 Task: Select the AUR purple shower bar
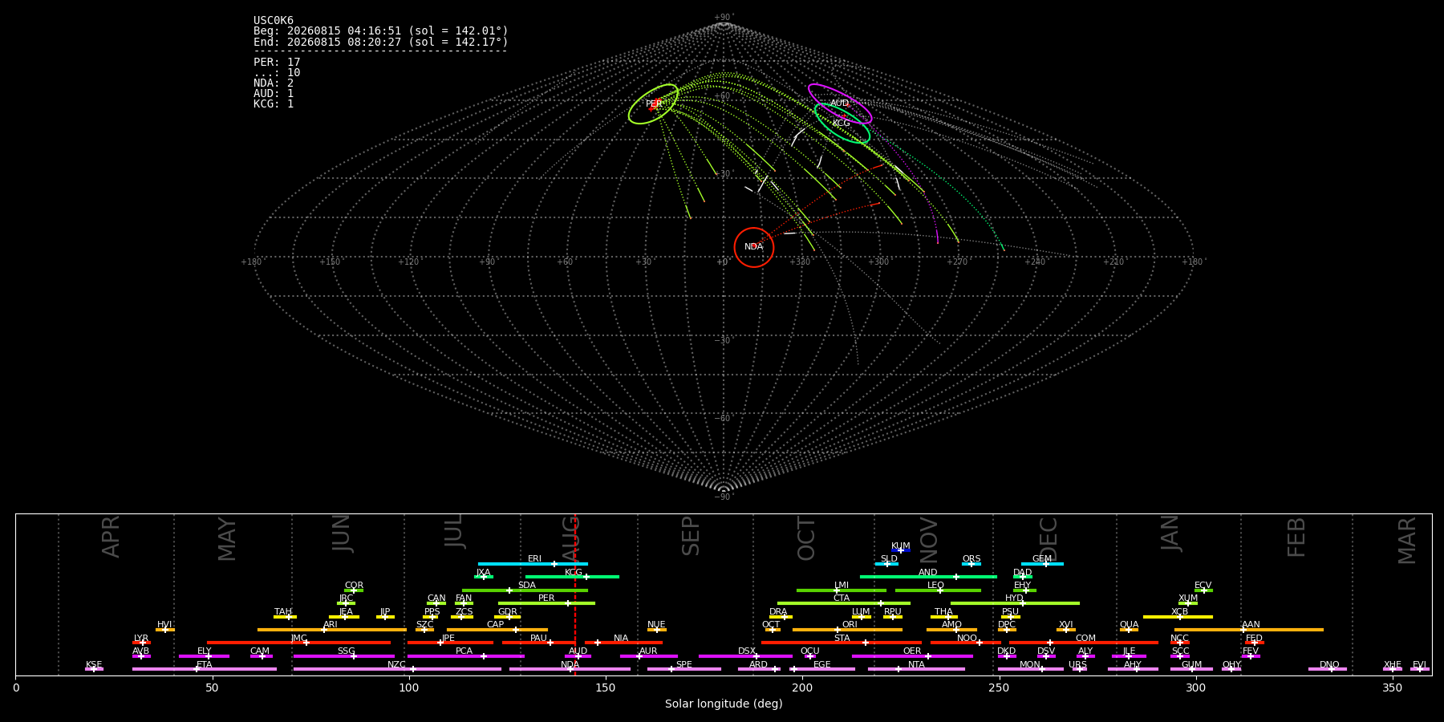[x=648, y=656]
